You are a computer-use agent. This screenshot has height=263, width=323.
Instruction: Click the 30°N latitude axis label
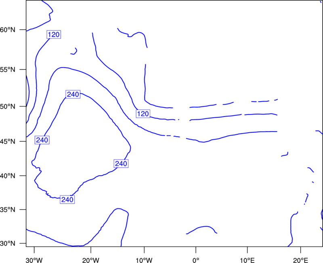click(x=8, y=244)
